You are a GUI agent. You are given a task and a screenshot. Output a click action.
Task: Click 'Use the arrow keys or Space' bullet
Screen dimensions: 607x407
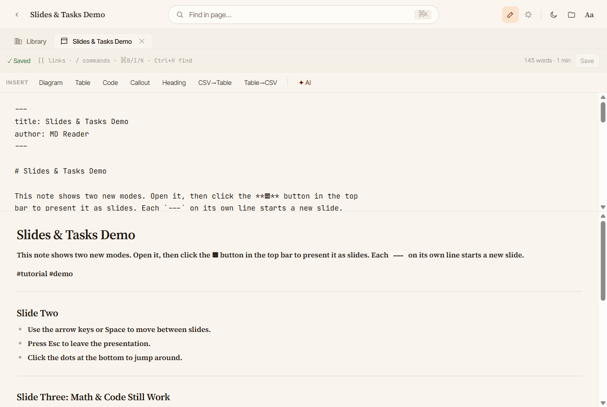[x=119, y=330]
